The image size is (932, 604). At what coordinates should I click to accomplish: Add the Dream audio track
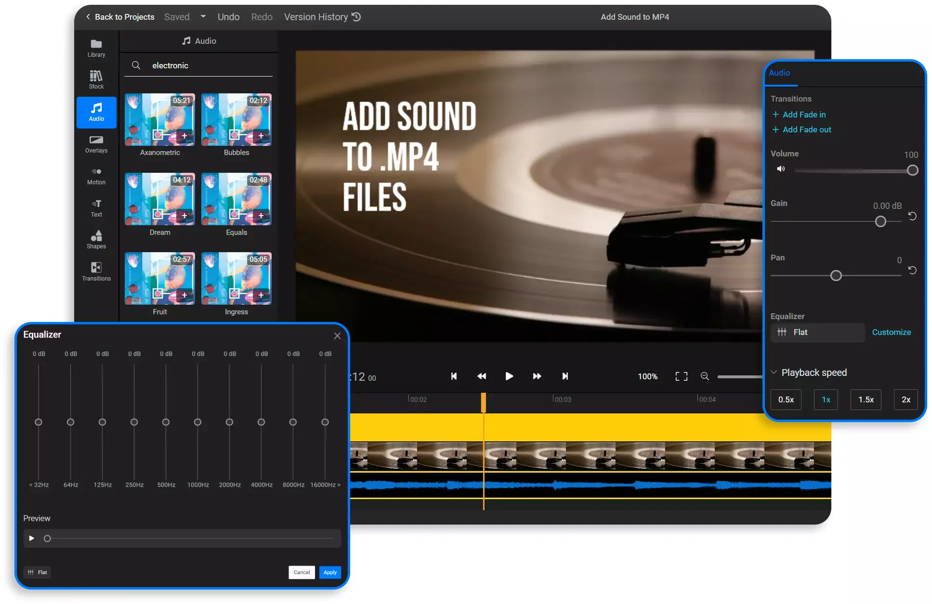pyautogui.click(x=184, y=215)
